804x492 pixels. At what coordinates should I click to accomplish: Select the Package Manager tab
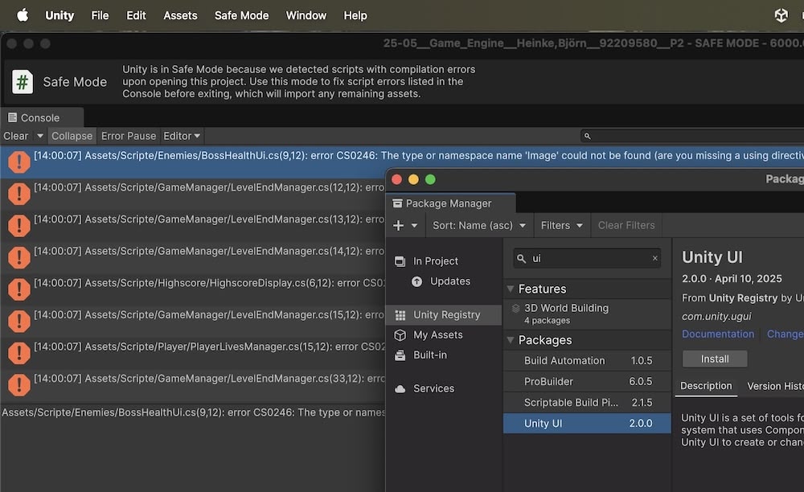[x=450, y=203]
